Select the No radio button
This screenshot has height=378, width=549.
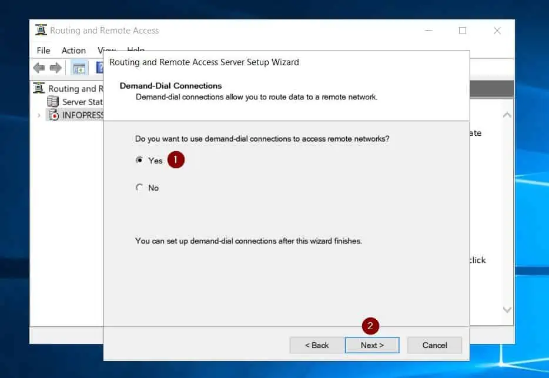point(139,188)
